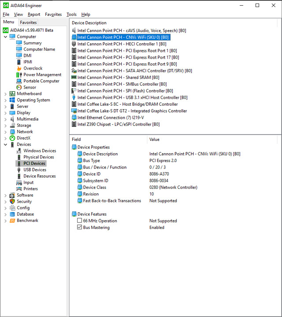Viewport: 282px width, 317px height.
Task: Select the PCI Devices tree item
Action: pos(34,163)
